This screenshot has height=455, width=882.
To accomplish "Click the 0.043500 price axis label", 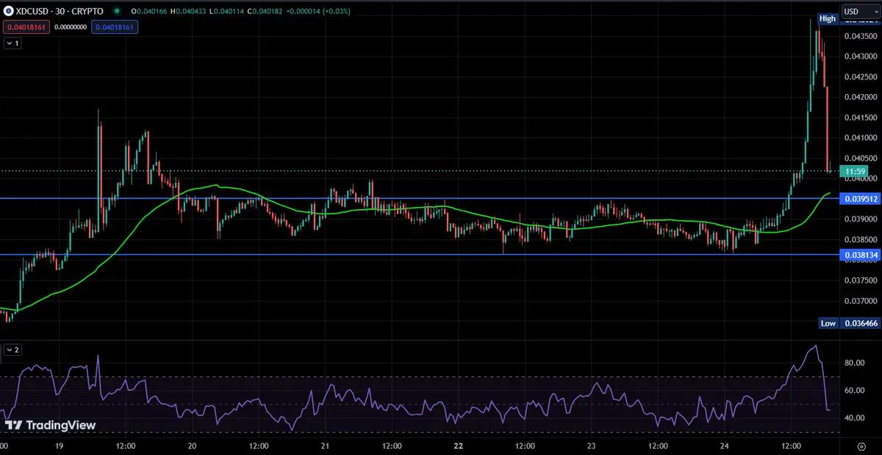I will click(x=861, y=36).
